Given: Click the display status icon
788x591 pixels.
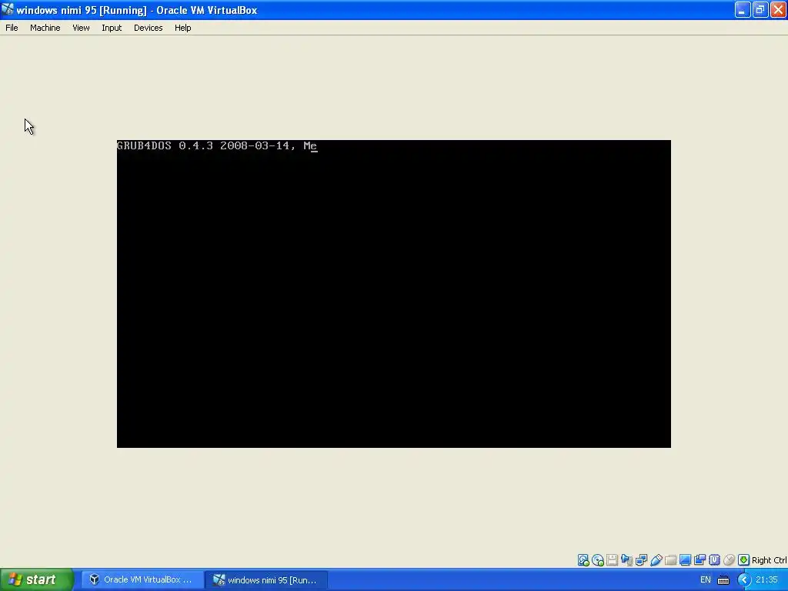Looking at the screenshot, I should point(685,560).
